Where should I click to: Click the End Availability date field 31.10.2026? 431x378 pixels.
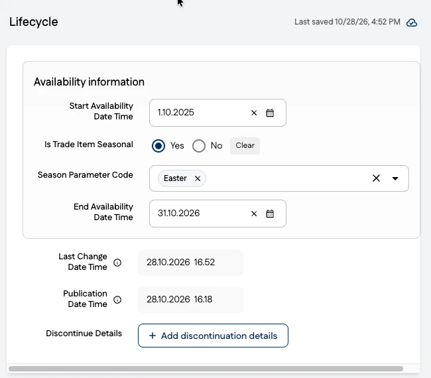(x=217, y=214)
